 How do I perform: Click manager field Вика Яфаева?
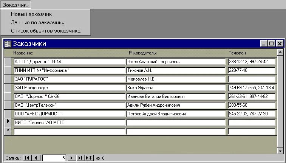pyautogui.click(x=176, y=88)
